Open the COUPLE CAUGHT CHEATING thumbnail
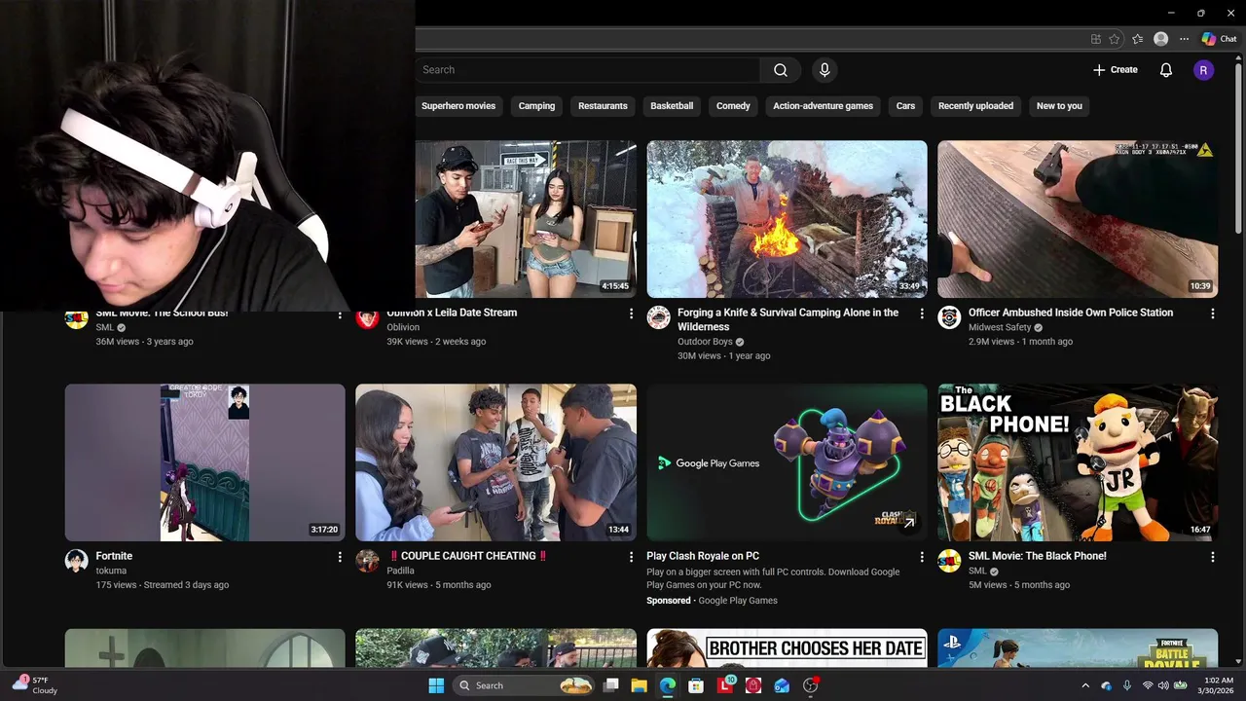Viewport: 1246px width, 701px height. (495, 462)
